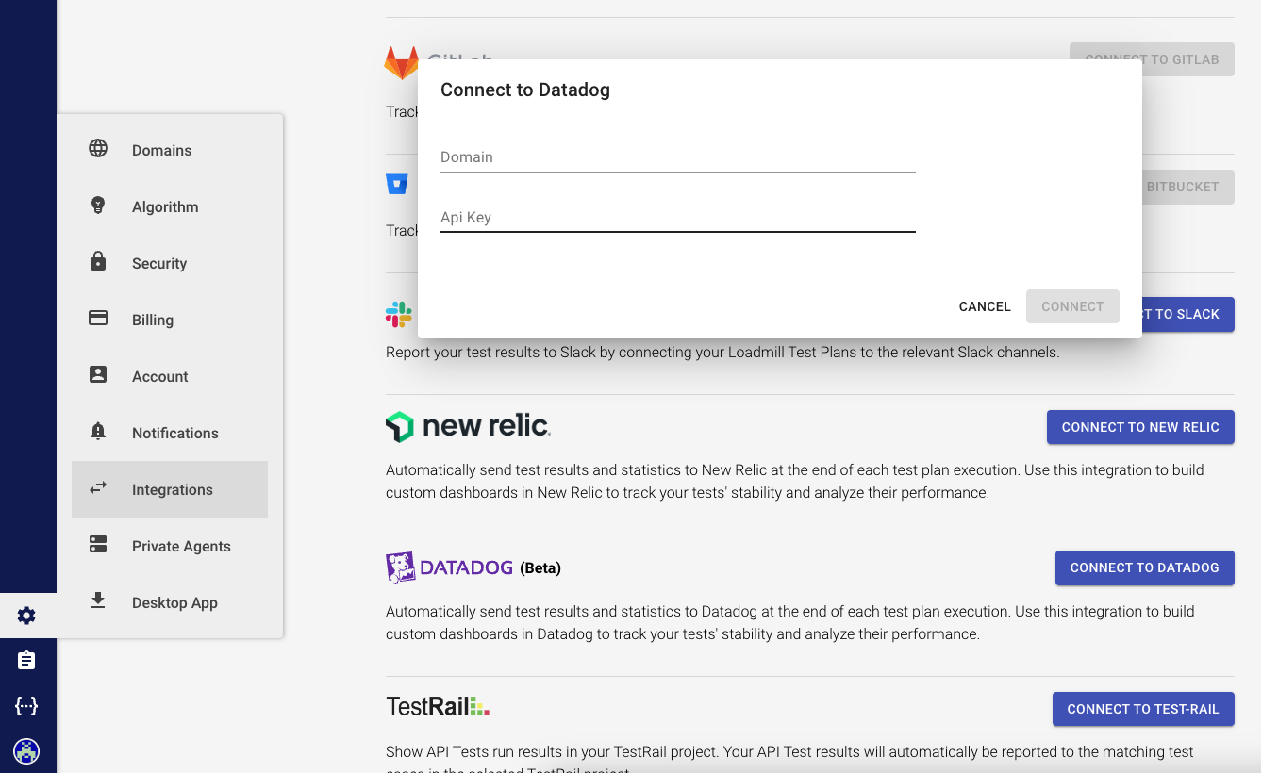
Task: Click the Domains globe icon
Action: pos(98,149)
